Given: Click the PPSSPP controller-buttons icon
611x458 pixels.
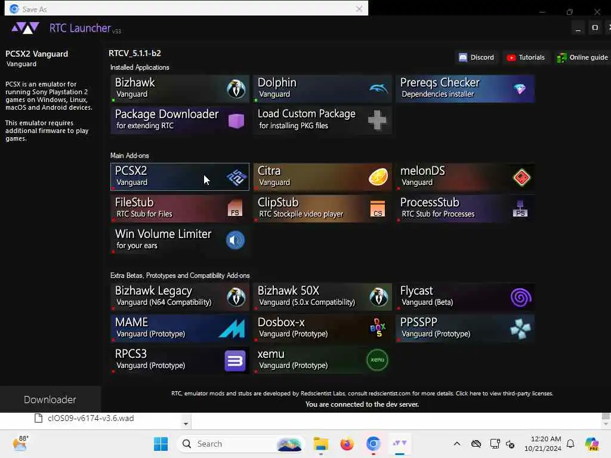Looking at the screenshot, I should click(520, 329).
